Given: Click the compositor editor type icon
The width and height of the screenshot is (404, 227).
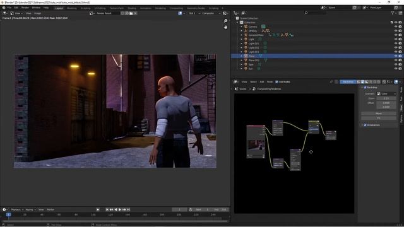Looking at the screenshot, I should point(235,82).
